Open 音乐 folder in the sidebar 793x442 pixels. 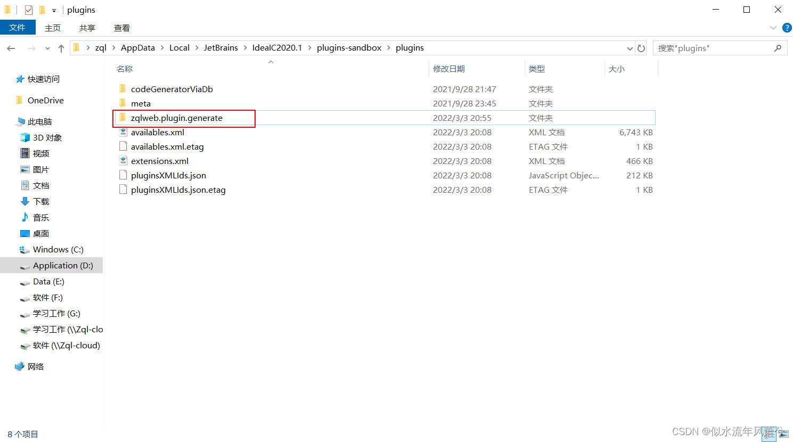pyautogui.click(x=41, y=217)
